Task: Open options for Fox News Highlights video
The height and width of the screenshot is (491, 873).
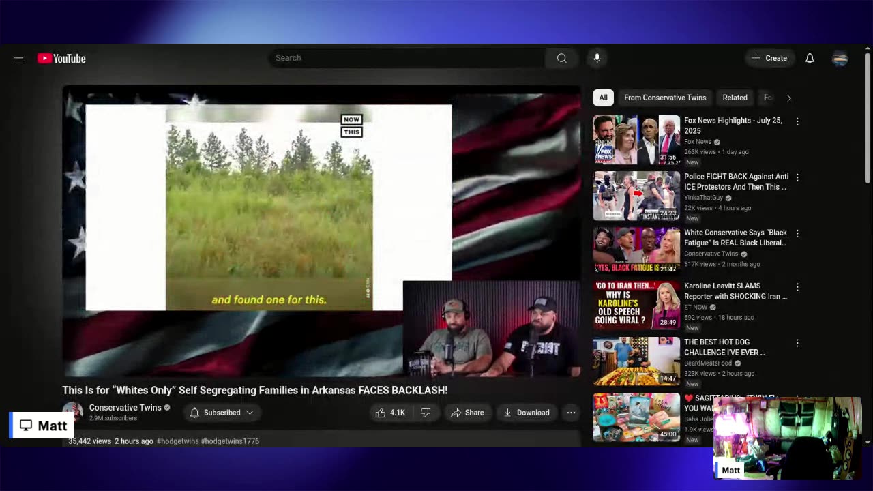Action: coord(797,121)
